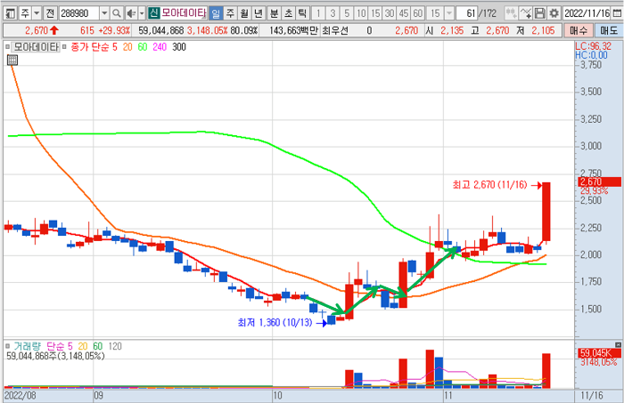
Task: Click the 전 button beside the stock code
Action: 50,13
